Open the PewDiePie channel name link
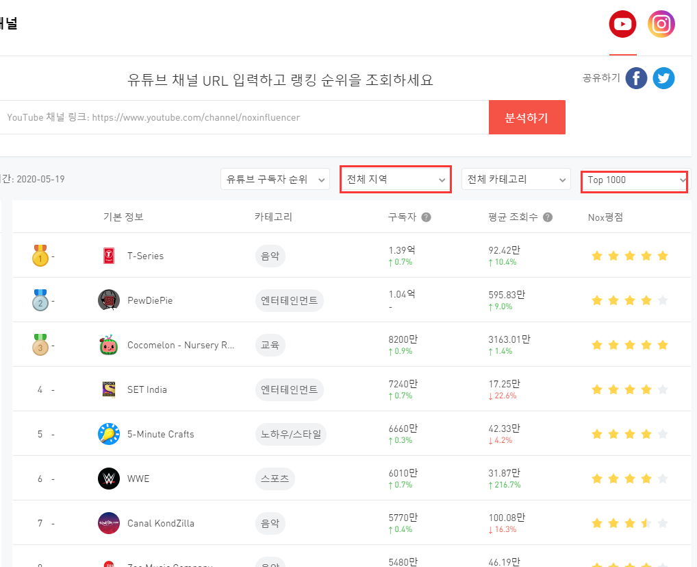The width and height of the screenshot is (697, 567). click(x=150, y=300)
